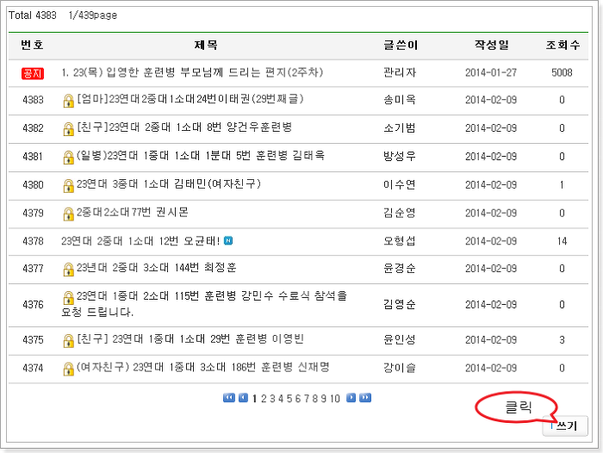Click lock icon on post 4380
Viewport: 603px width, 453px height.
click(68, 186)
